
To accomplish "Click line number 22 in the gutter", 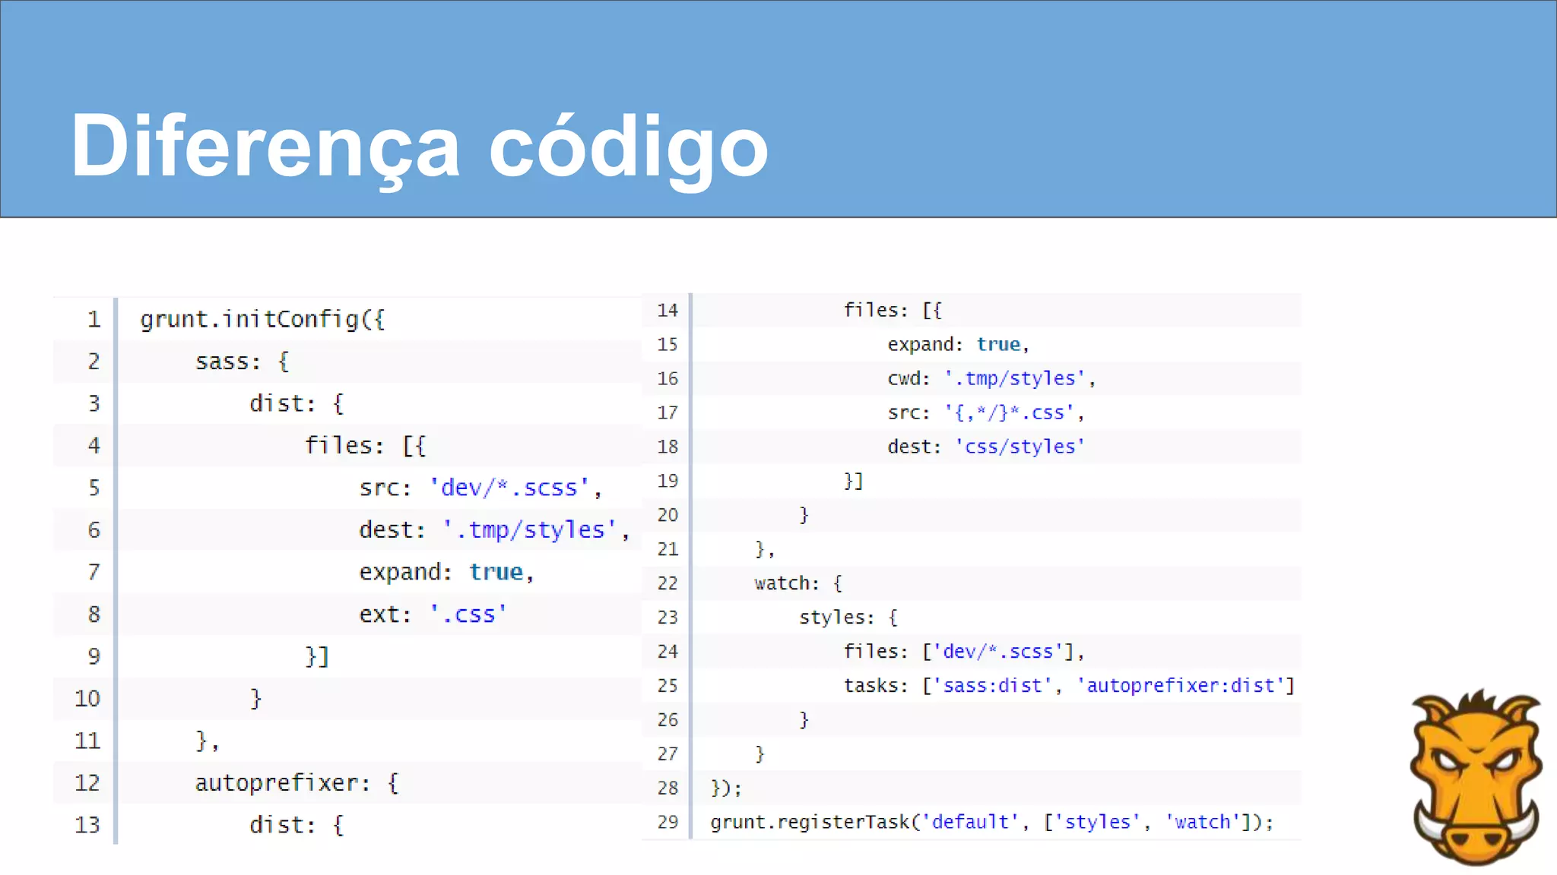I will pyautogui.click(x=668, y=583).
